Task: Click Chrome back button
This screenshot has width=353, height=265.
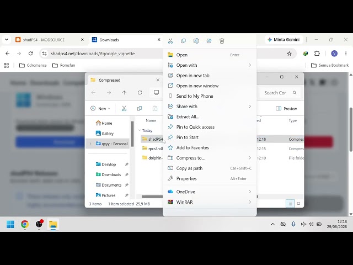Action: [7, 54]
